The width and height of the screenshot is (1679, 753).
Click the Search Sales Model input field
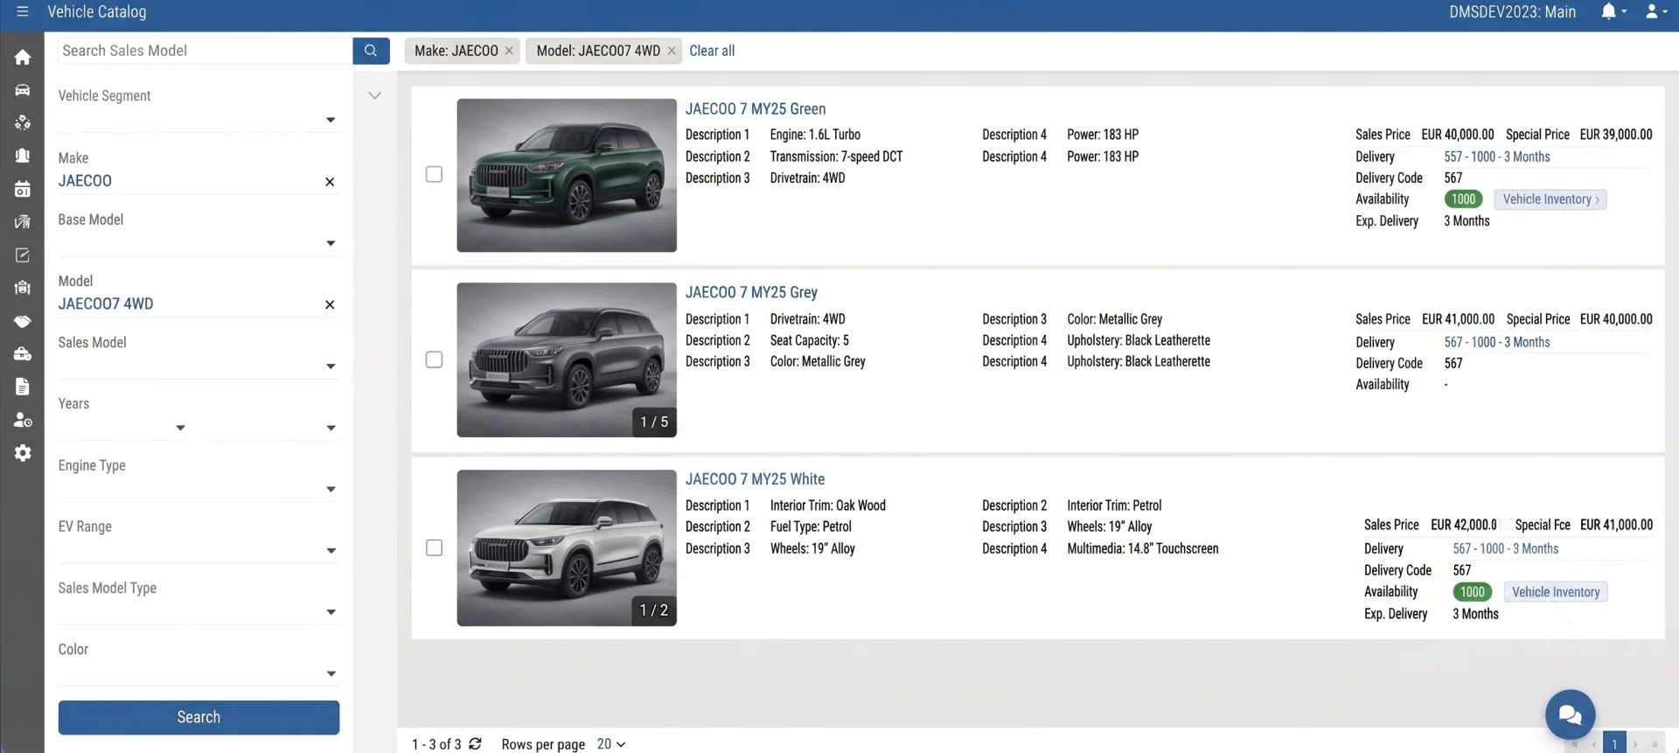coord(205,51)
